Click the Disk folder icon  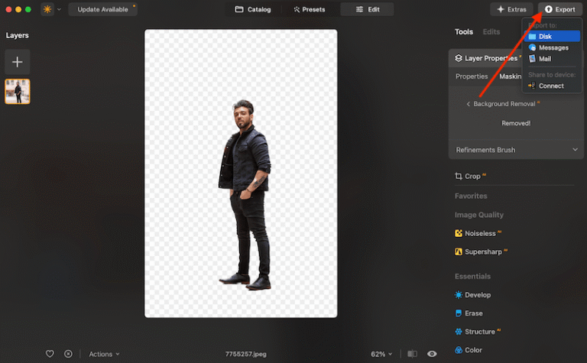click(x=532, y=37)
